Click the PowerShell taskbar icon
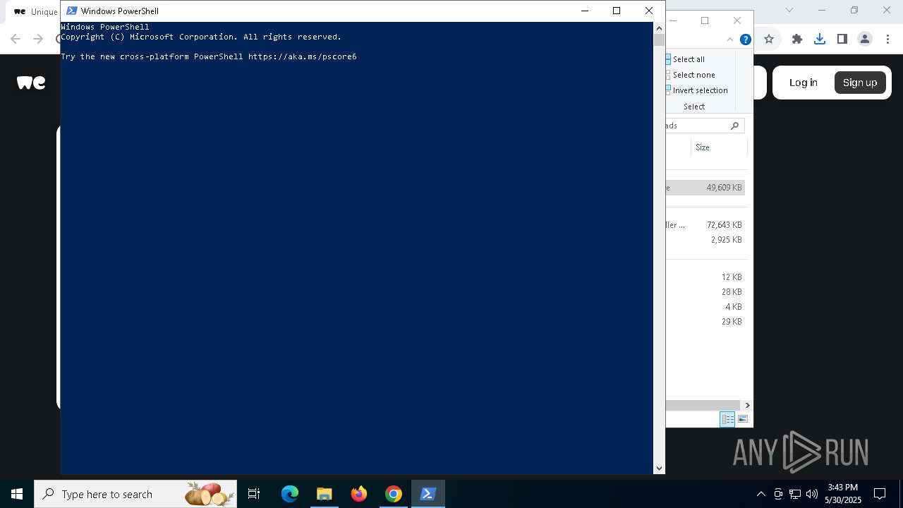The width and height of the screenshot is (903, 508). [428, 494]
